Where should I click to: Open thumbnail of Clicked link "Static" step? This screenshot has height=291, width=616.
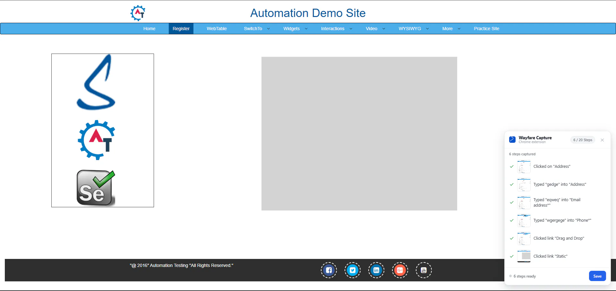[x=524, y=256]
